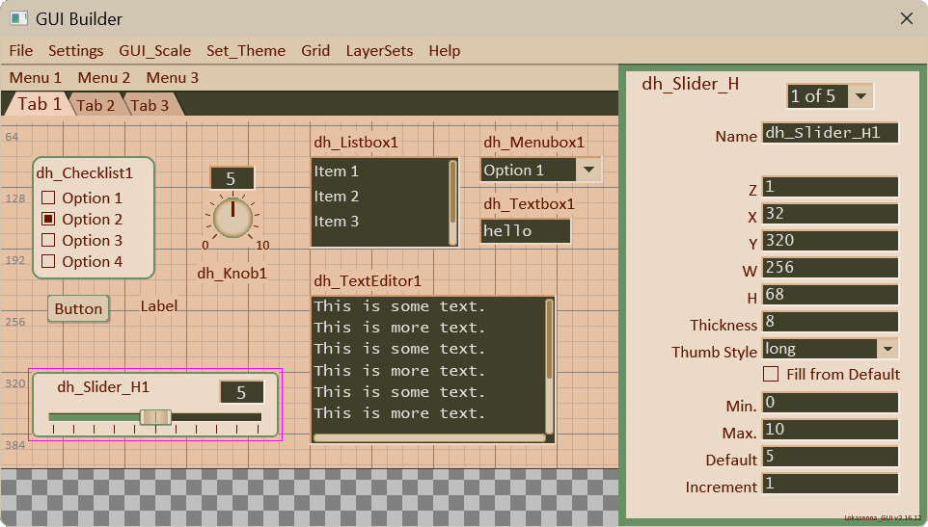Select the dh_Knob1 label text

click(232, 274)
